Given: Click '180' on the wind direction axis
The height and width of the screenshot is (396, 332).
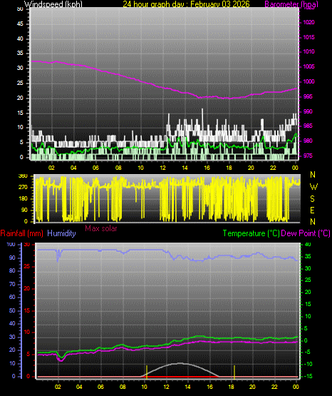Looking at the screenshot, I should pos(23,199).
